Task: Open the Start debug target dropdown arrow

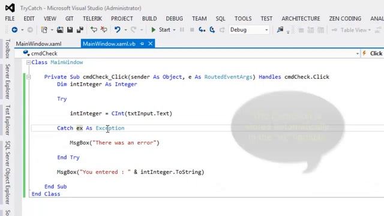Action: (174, 30)
